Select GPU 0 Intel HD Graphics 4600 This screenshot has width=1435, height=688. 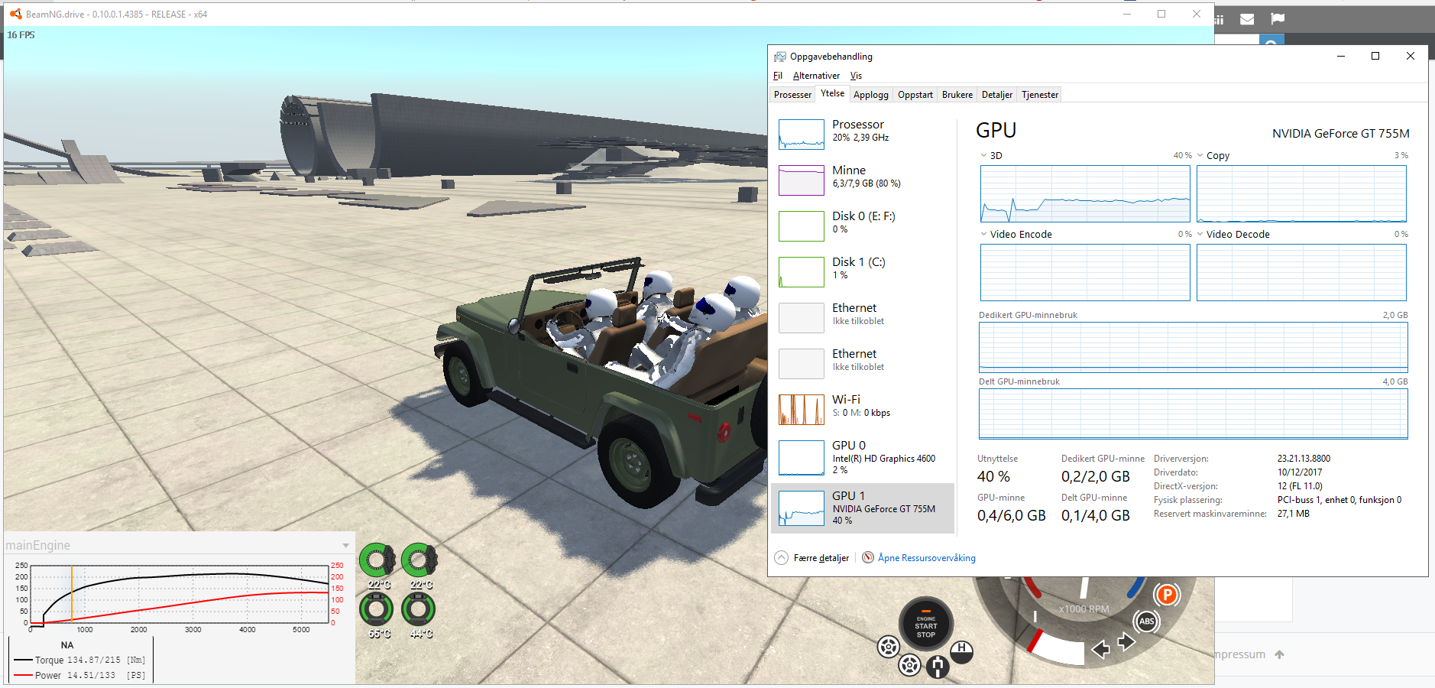863,457
